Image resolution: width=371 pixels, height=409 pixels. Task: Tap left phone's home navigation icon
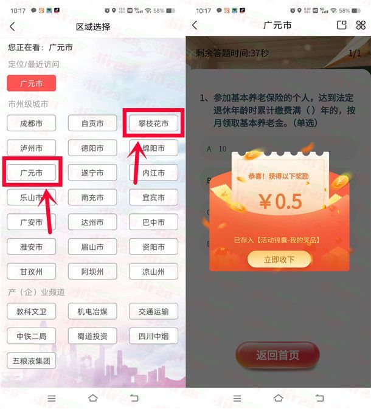[92, 398]
